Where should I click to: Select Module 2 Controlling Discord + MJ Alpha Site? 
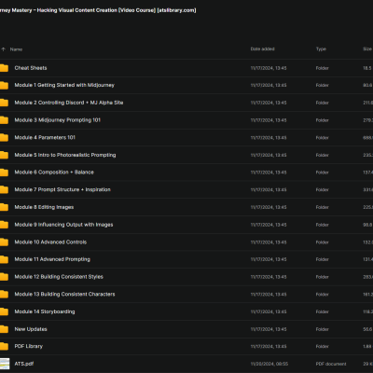[69, 103]
